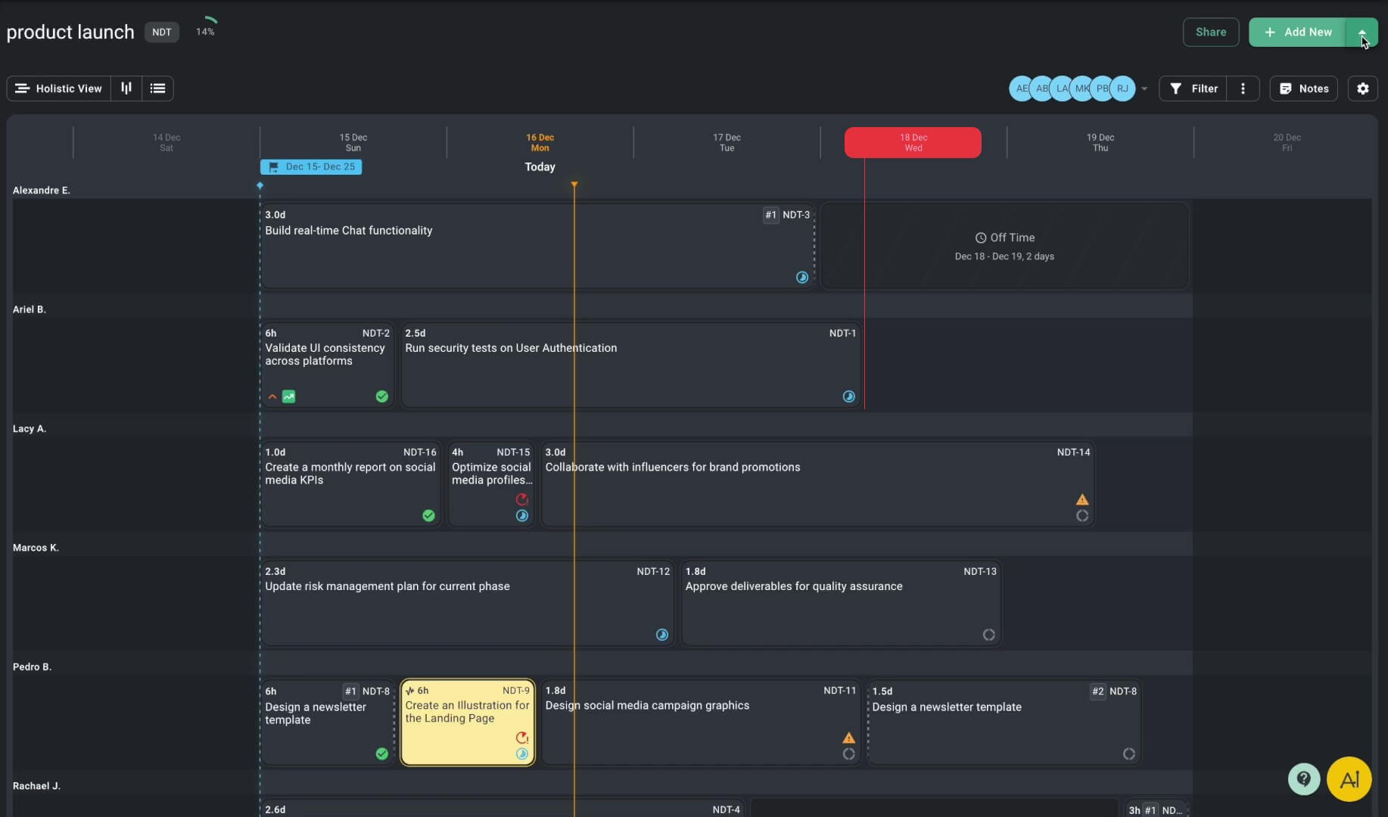Viewport: 1388px width, 817px height.
Task: Switch to the column chart view icon
Action: click(x=126, y=89)
